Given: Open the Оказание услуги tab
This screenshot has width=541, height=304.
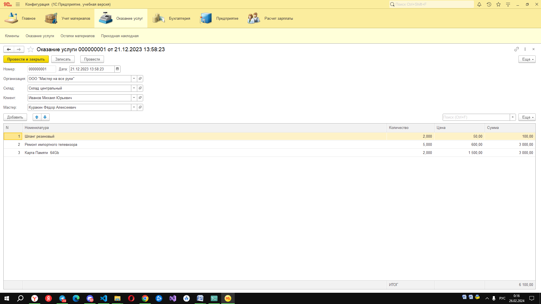Looking at the screenshot, I should 40,36.
